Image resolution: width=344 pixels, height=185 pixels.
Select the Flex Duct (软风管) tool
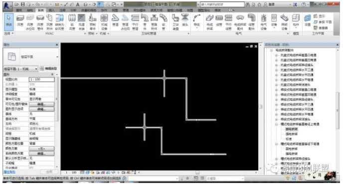(72, 22)
